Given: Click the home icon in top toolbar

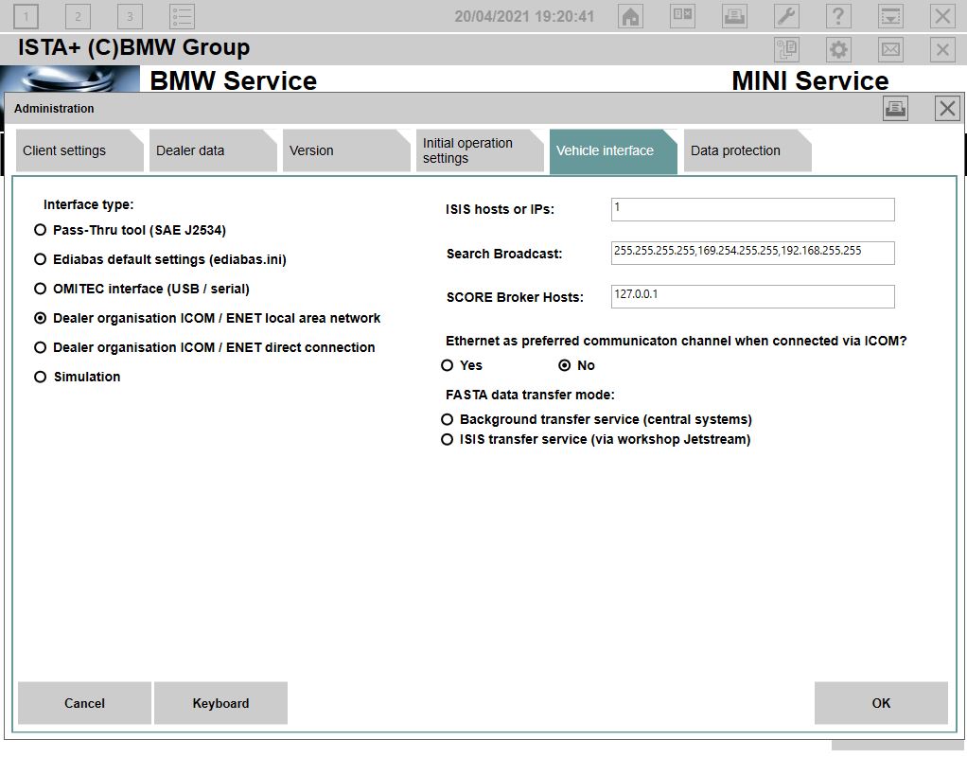Looking at the screenshot, I should pyautogui.click(x=630, y=16).
